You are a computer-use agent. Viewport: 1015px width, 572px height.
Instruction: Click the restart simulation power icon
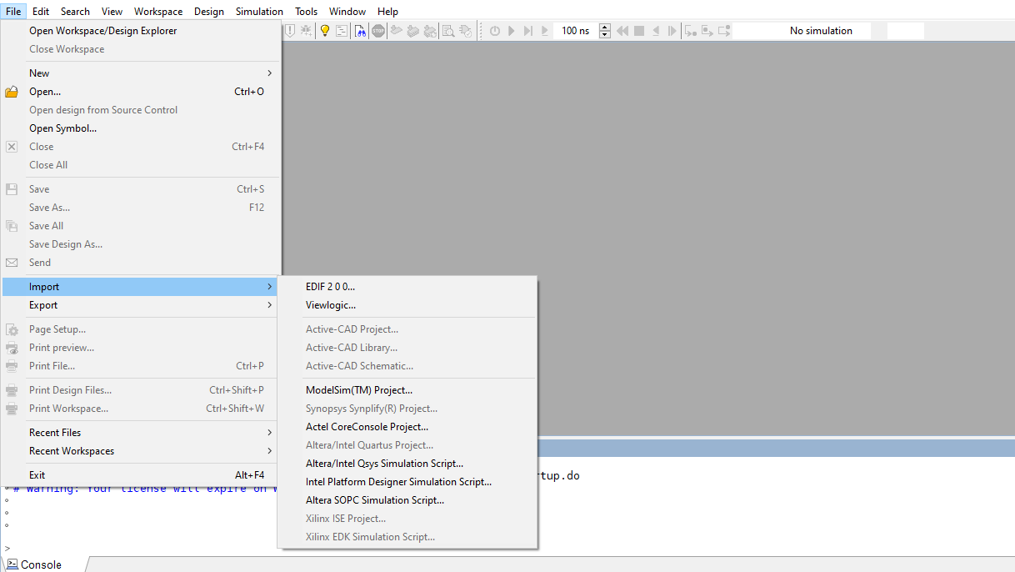495,31
